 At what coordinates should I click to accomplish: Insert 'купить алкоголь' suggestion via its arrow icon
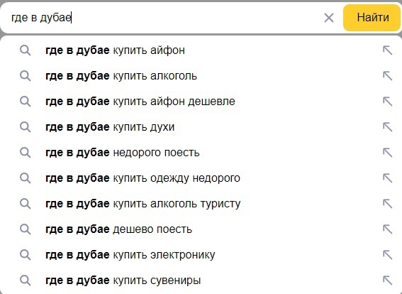click(387, 76)
